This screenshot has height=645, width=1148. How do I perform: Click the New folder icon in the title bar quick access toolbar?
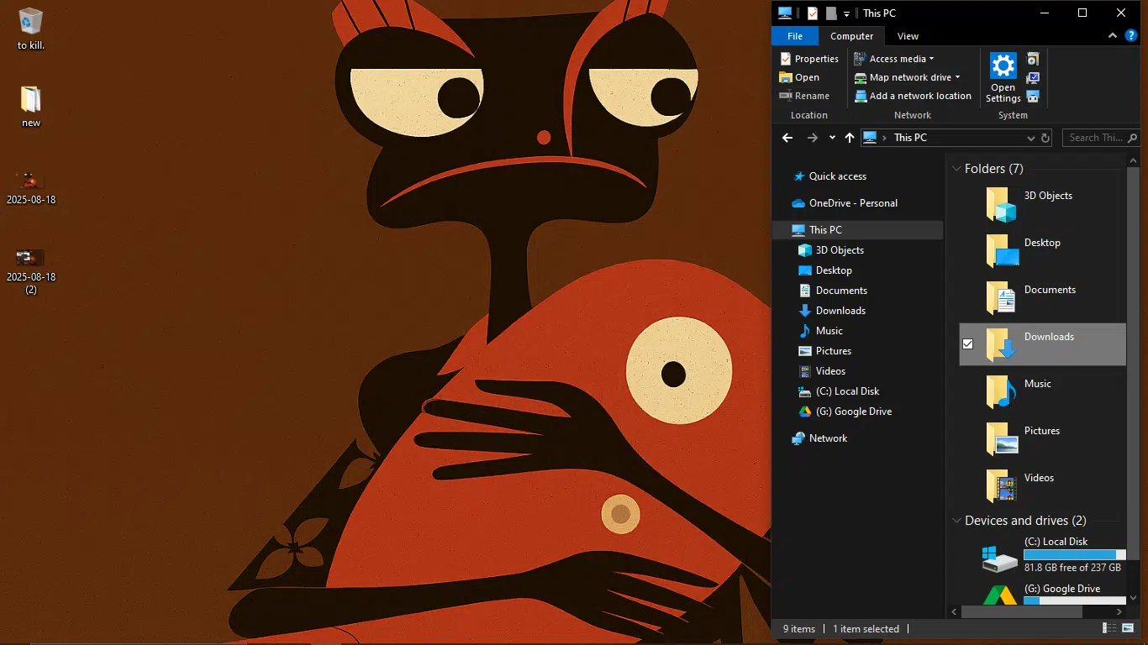[x=831, y=13]
